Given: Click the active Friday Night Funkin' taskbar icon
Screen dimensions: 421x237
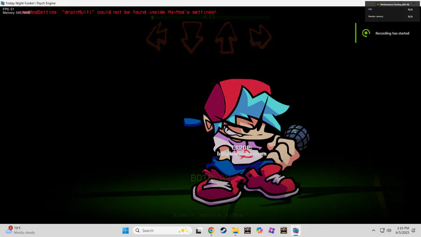Looking at the screenshot, I should click(x=296, y=230).
